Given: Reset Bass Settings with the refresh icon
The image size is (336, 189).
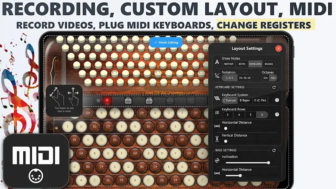Looking at the screenshot, I should click(x=274, y=151).
